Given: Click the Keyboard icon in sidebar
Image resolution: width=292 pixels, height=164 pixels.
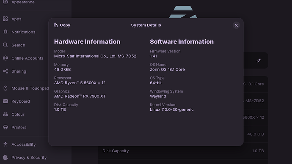Looking at the screenshot, I should tap(6, 101).
